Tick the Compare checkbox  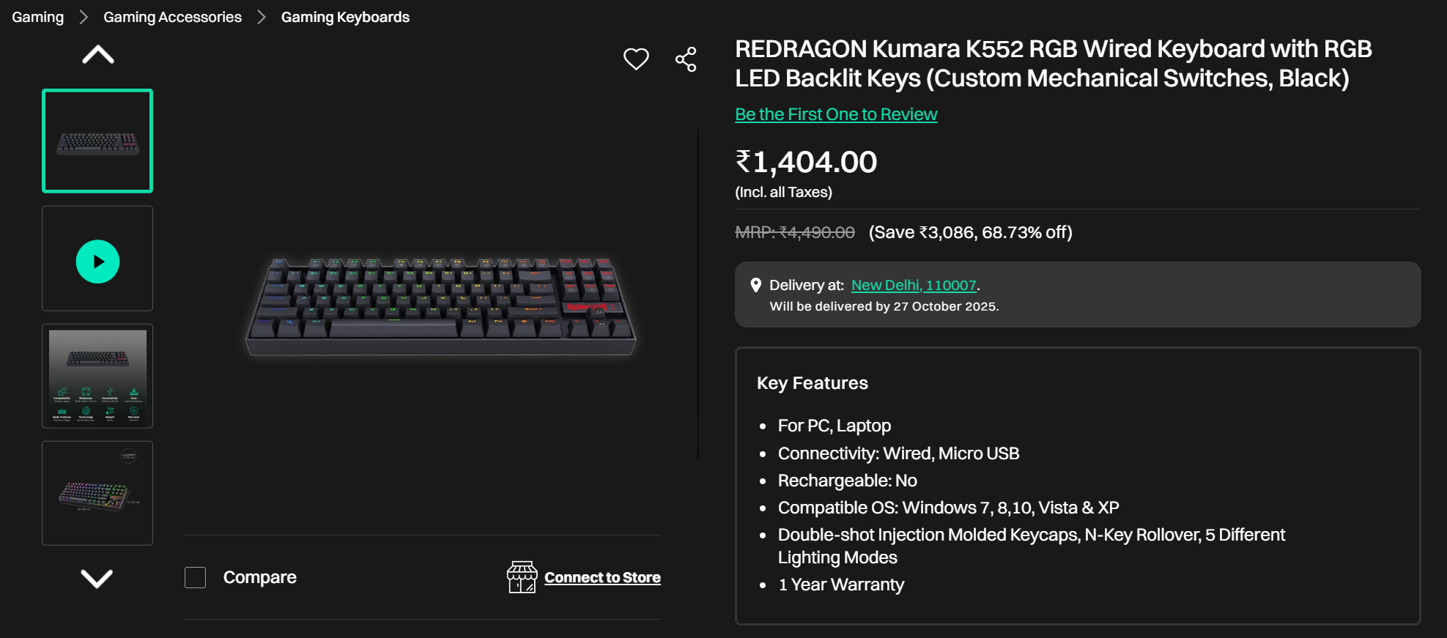point(196,577)
